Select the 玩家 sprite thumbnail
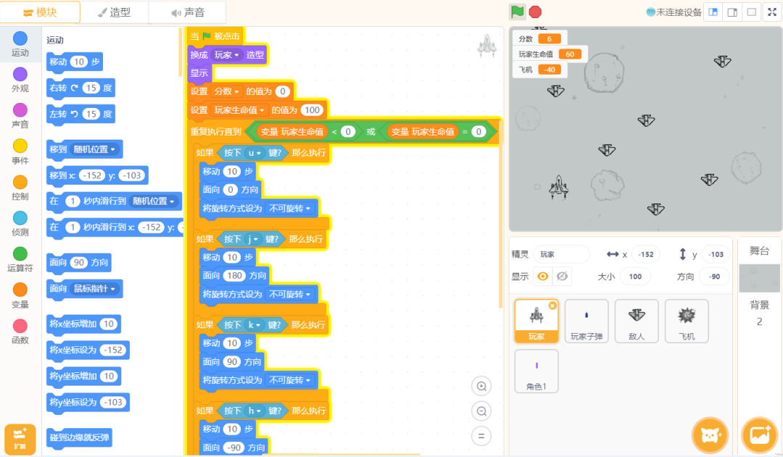Screen dimensions: 783x457 (536, 322)
